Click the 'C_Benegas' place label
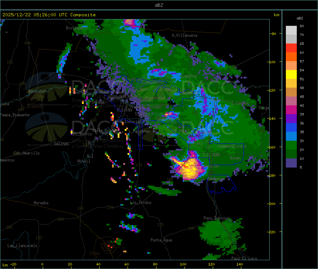This screenshot has width=318, height=269. click(x=113, y=97)
